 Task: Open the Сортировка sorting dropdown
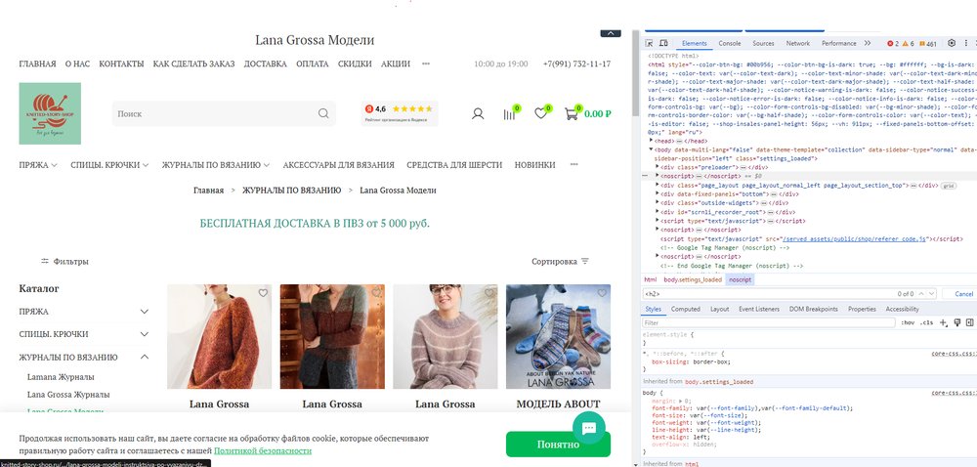560,262
